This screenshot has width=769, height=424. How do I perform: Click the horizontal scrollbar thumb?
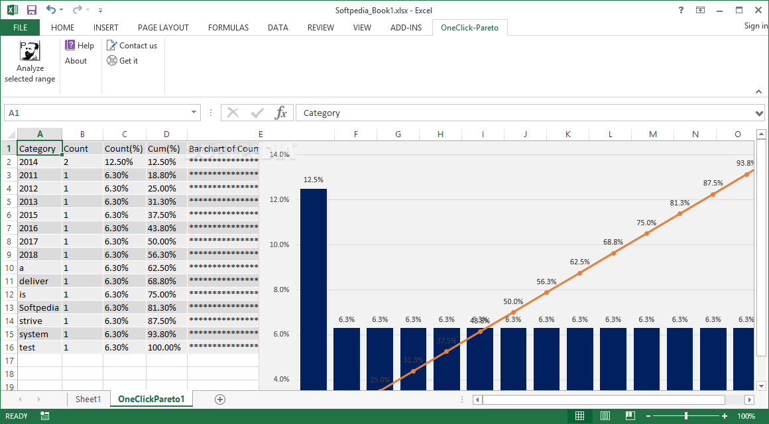pos(604,400)
